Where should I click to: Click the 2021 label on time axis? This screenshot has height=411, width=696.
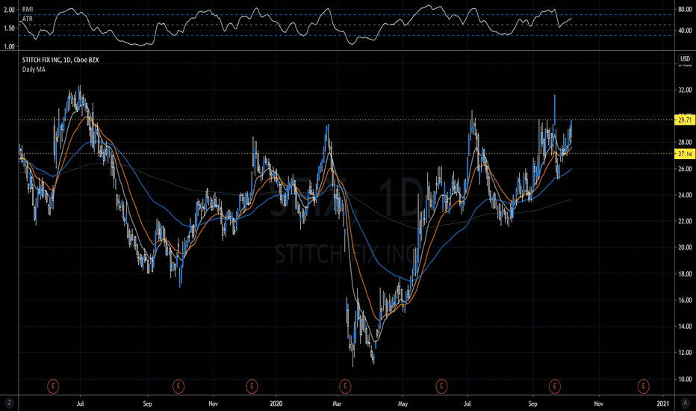[662, 404]
